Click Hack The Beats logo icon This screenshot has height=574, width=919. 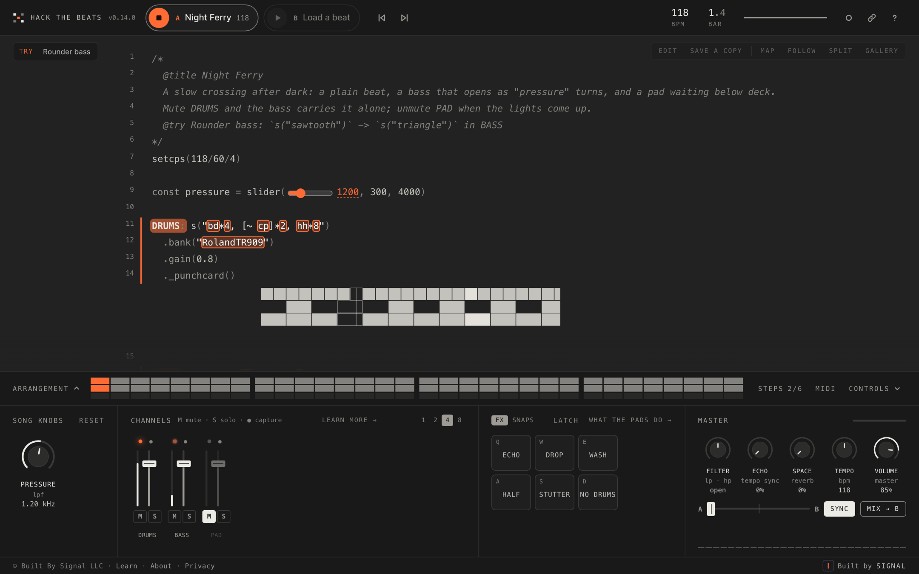[18, 18]
